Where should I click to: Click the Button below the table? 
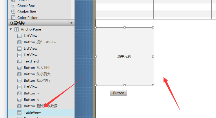pos(119,93)
